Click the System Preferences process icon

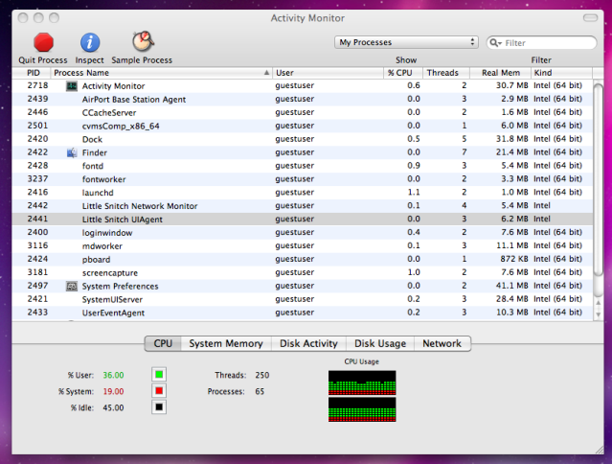point(72,287)
